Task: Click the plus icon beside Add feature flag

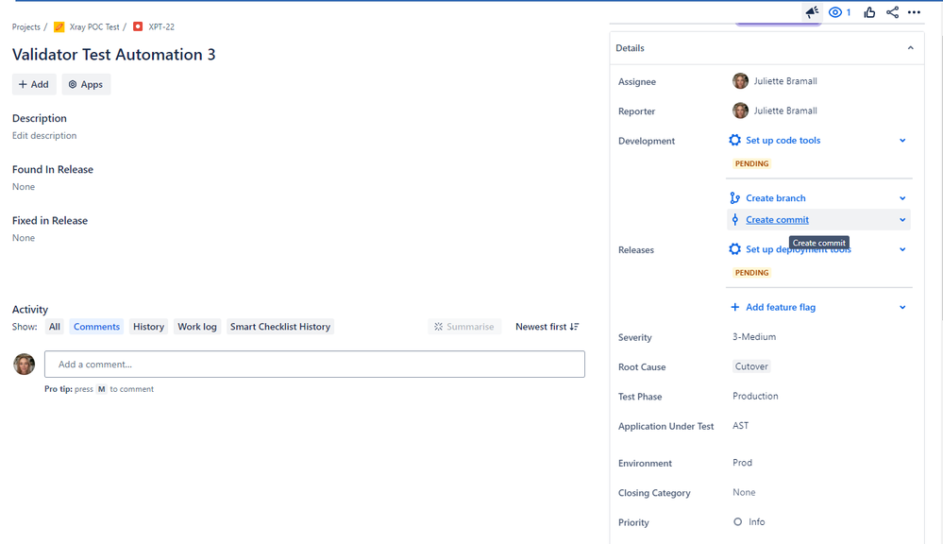Action: pos(734,307)
